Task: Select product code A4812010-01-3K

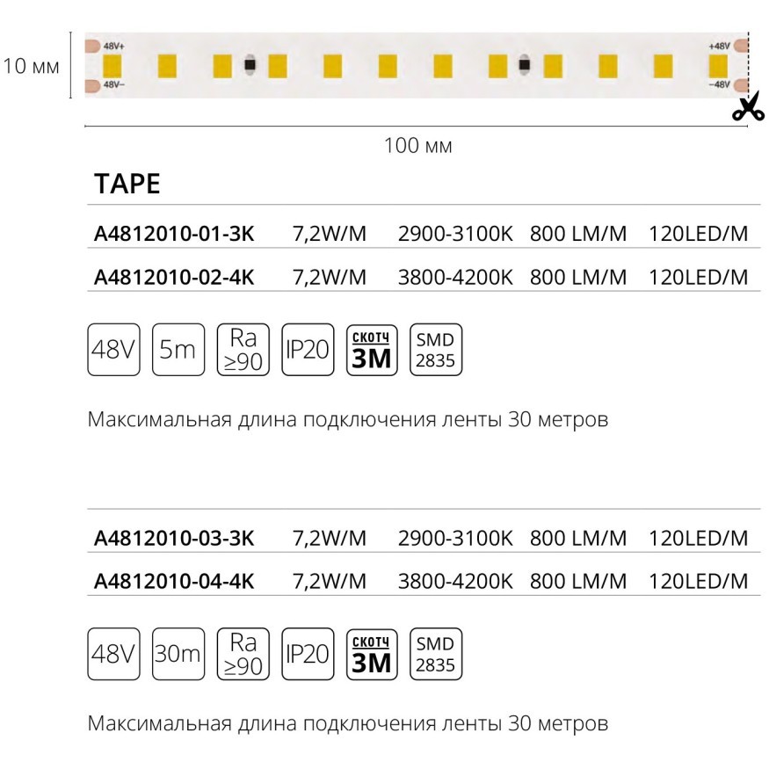Action: click(x=174, y=235)
